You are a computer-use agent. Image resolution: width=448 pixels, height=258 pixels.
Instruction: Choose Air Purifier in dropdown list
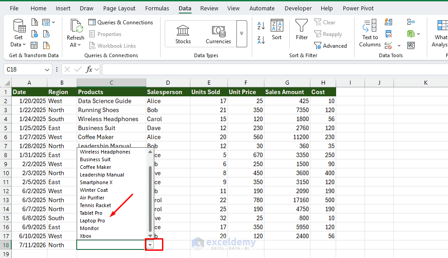tap(92, 198)
